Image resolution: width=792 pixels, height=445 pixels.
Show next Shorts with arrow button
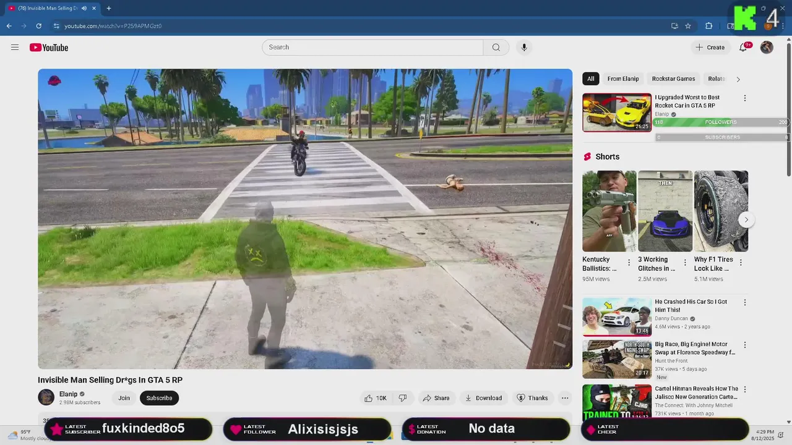coord(746,219)
